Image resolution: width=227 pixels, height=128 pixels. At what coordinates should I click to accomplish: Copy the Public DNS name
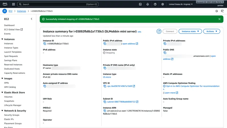(x=165, y=53)
